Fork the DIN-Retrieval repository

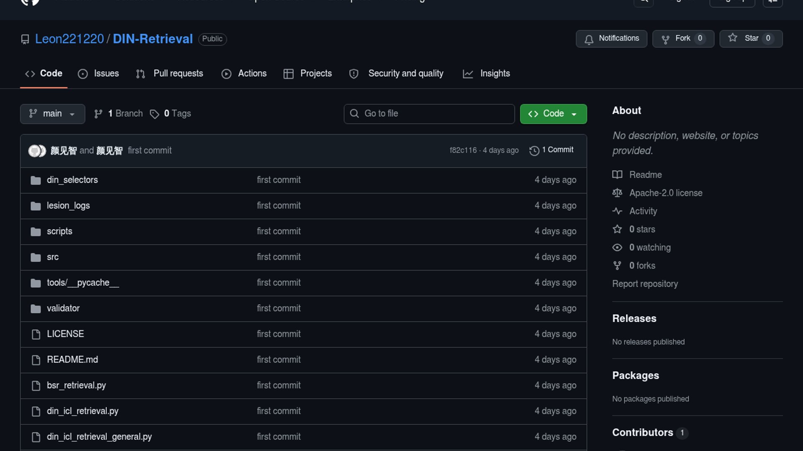683,38
